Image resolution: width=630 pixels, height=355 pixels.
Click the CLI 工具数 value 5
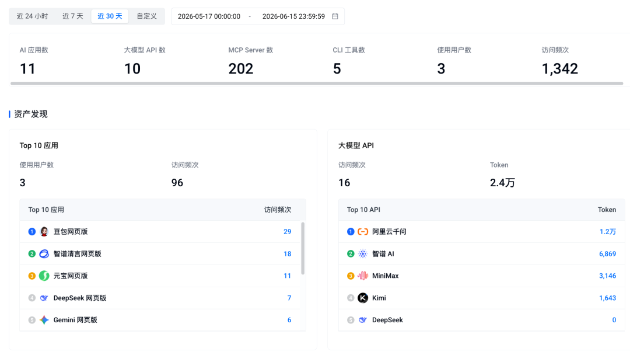337,69
